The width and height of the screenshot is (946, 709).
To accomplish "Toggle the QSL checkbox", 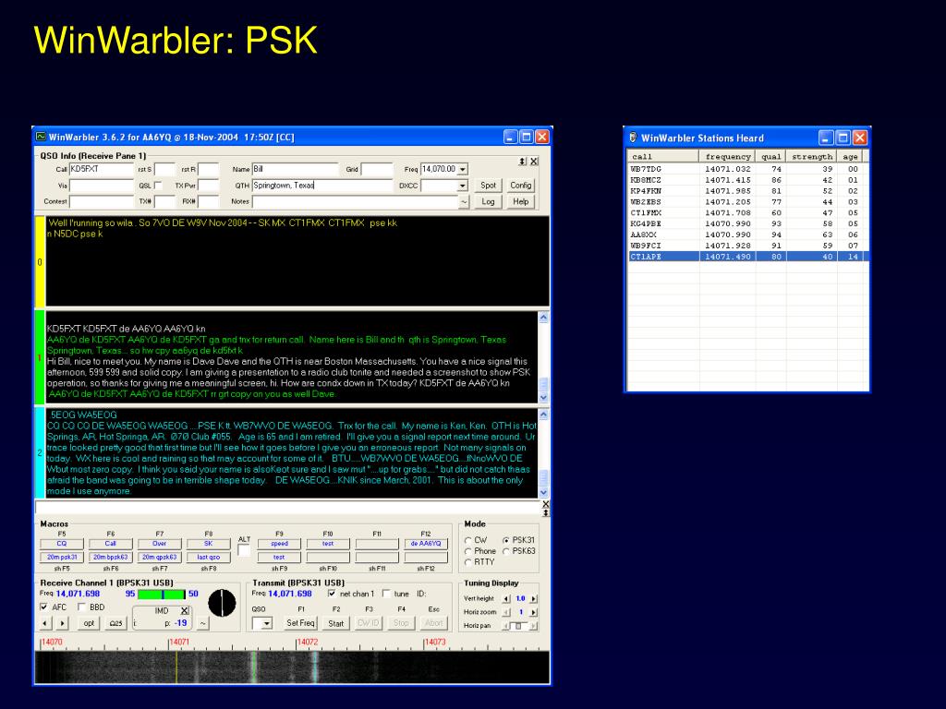I will [158, 186].
